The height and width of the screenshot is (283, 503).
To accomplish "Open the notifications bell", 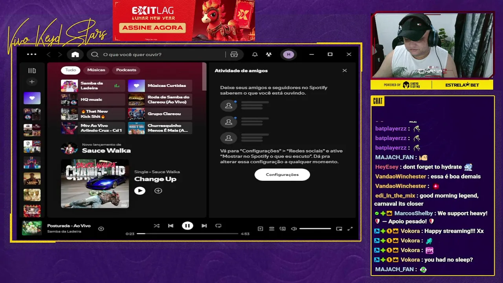I will tap(255, 55).
